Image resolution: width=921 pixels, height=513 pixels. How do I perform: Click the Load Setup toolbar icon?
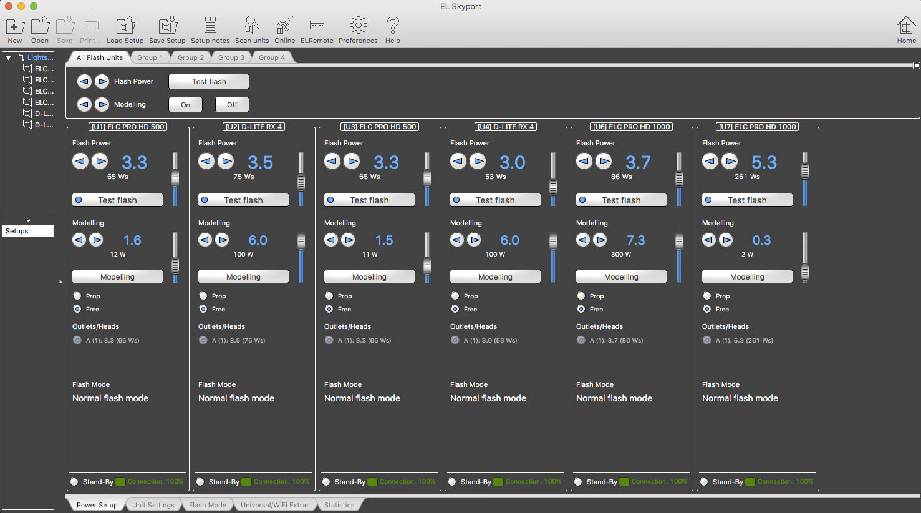pos(125,26)
